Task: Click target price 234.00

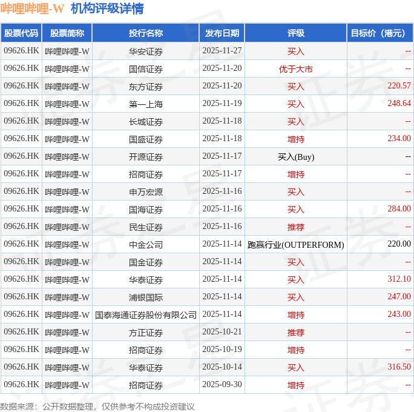Action: click(399, 138)
